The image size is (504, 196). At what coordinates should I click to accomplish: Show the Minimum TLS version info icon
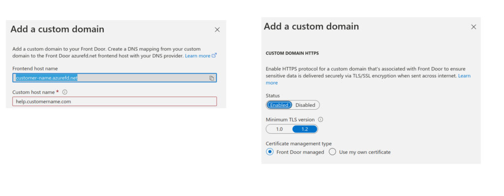click(x=320, y=120)
